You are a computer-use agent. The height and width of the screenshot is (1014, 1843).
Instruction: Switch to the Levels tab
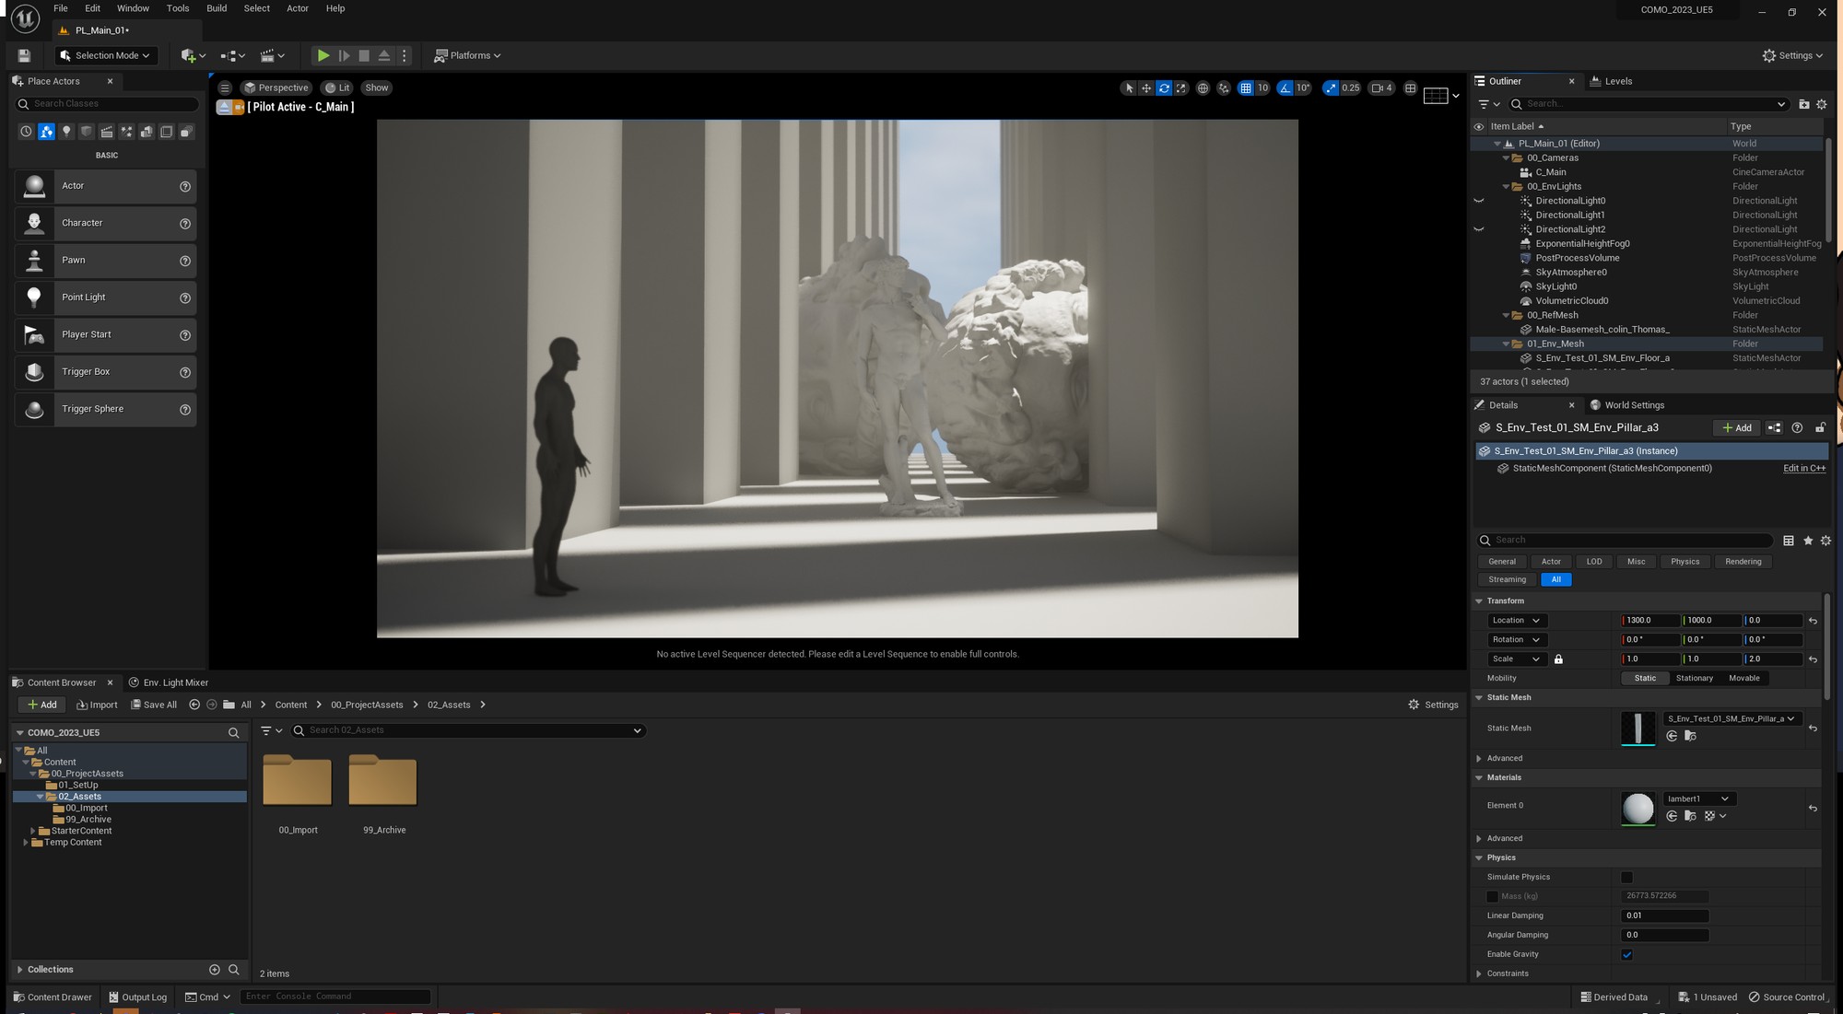click(x=1611, y=81)
